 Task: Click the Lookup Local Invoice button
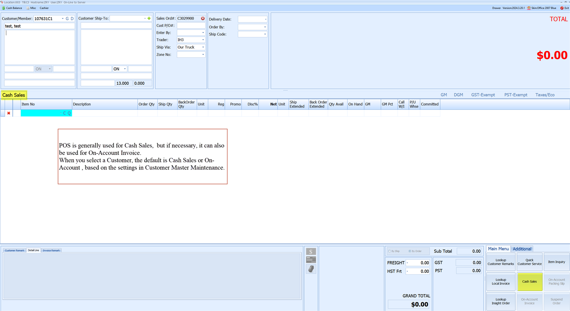pos(500,282)
